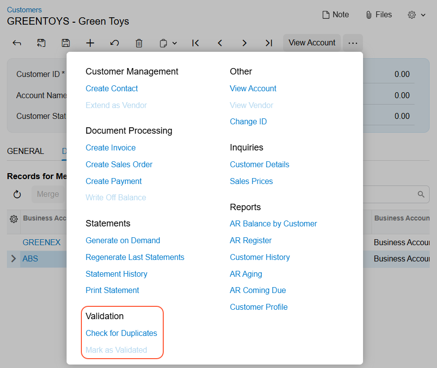This screenshot has width=437, height=368.
Task: Open Customer History report
Action: tap(260, 257)
